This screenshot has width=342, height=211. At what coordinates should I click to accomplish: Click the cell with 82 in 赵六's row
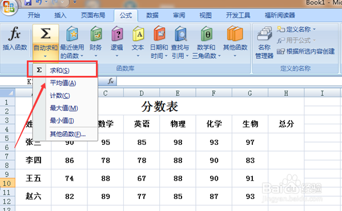(x=69, y=196)
